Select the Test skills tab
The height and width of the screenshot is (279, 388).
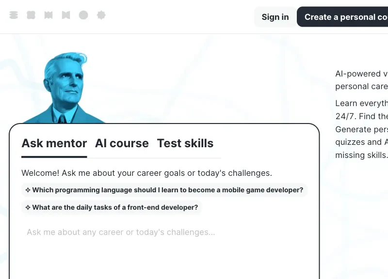point(185,143)
